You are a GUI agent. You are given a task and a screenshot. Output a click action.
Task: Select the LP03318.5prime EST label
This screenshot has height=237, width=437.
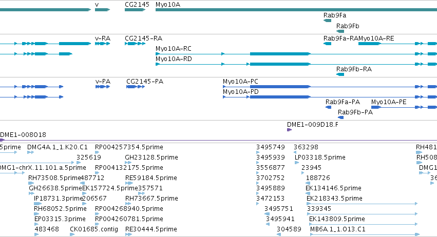click(x=320, y=157)
